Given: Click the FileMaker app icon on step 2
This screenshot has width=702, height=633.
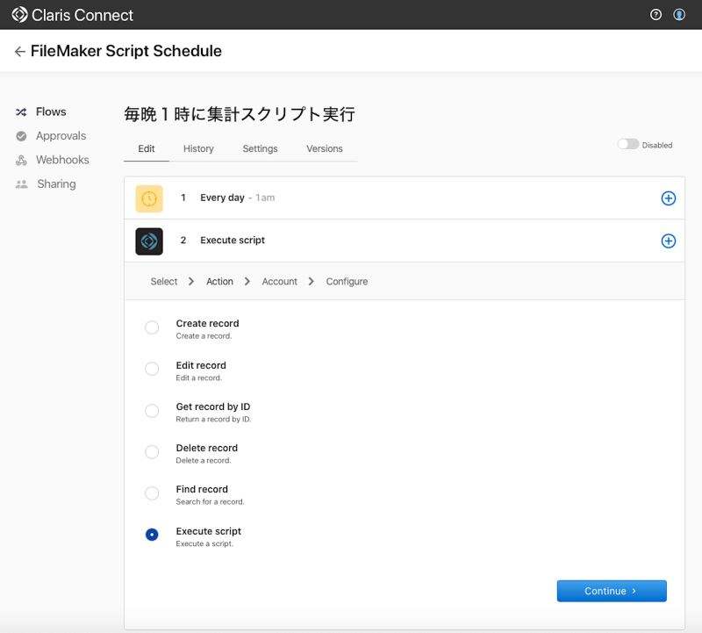Looking at the screenshot, I should [x=149, y=241].
